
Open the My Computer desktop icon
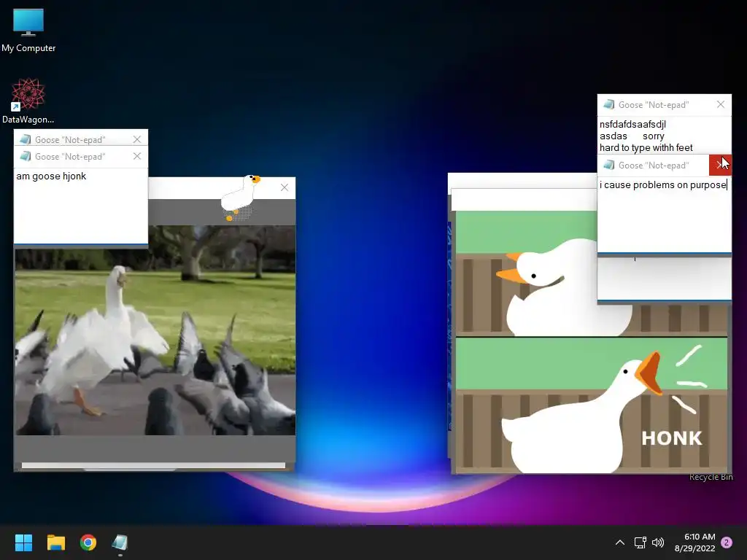(28, 29)
